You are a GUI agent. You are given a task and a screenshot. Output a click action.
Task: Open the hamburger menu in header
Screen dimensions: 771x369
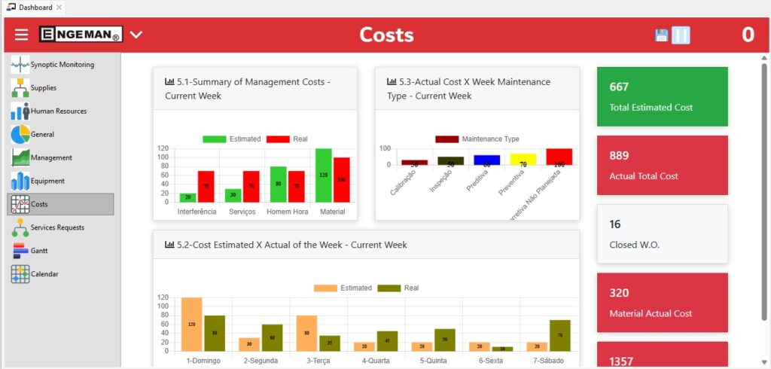tap(21, 35)
